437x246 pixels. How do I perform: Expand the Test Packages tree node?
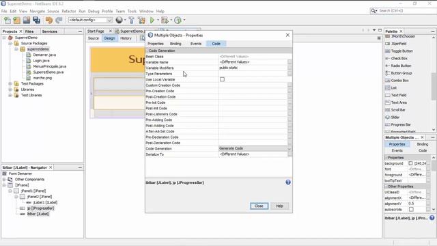click(x=10, y=83)
